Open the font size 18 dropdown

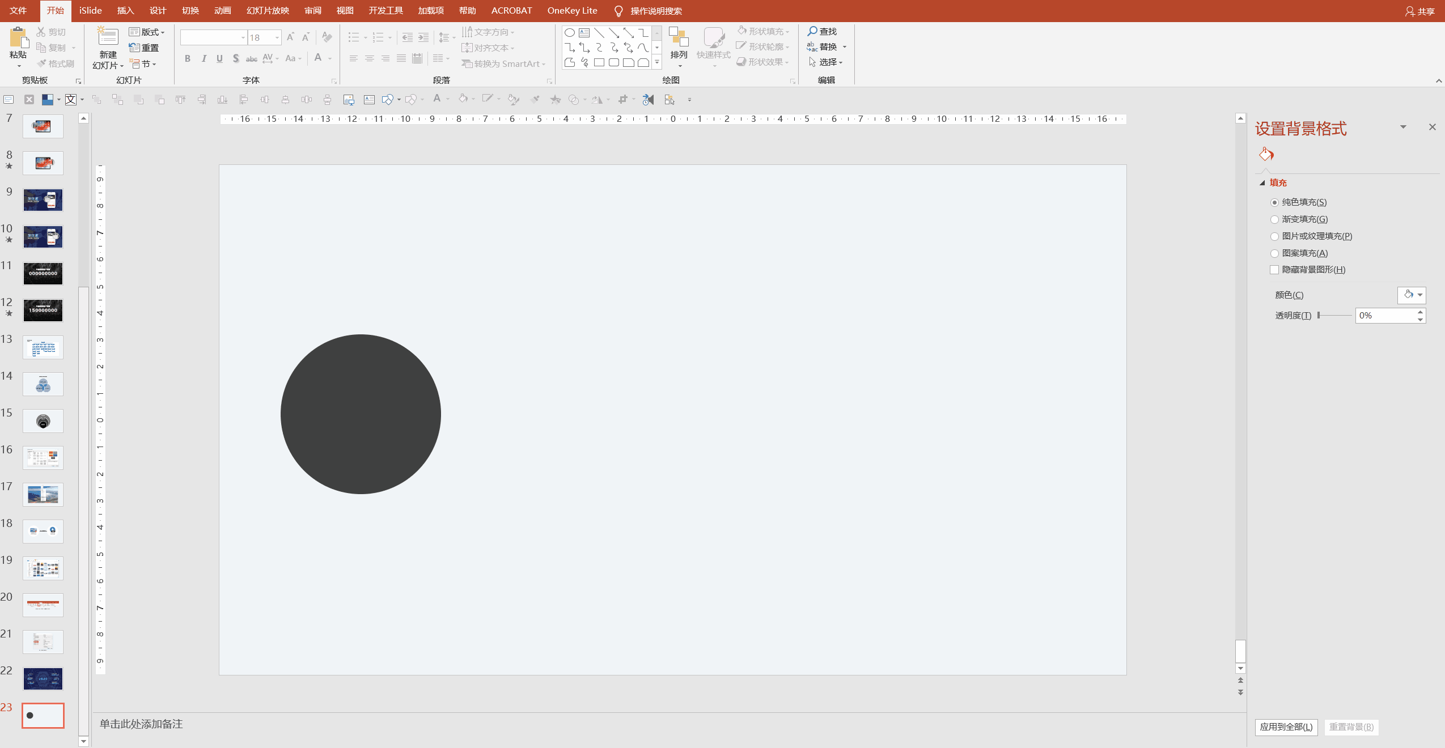coord(277,37)
